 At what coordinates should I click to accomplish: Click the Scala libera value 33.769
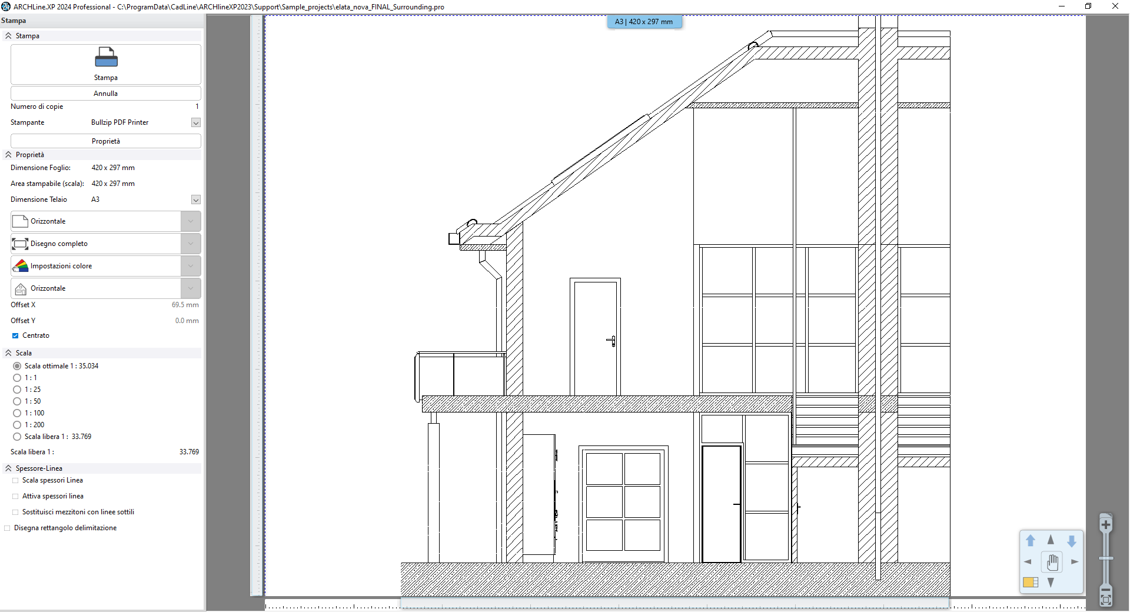click(x=189, y=452)
